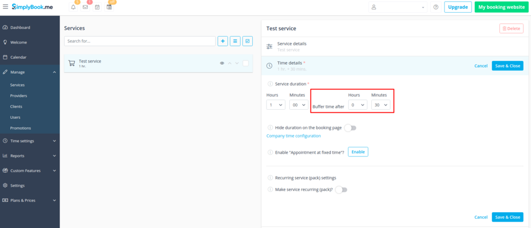Click the Enable appointment at fixed time button
The width and height of the screenshot is (531, 228).
tap(358, 152)
